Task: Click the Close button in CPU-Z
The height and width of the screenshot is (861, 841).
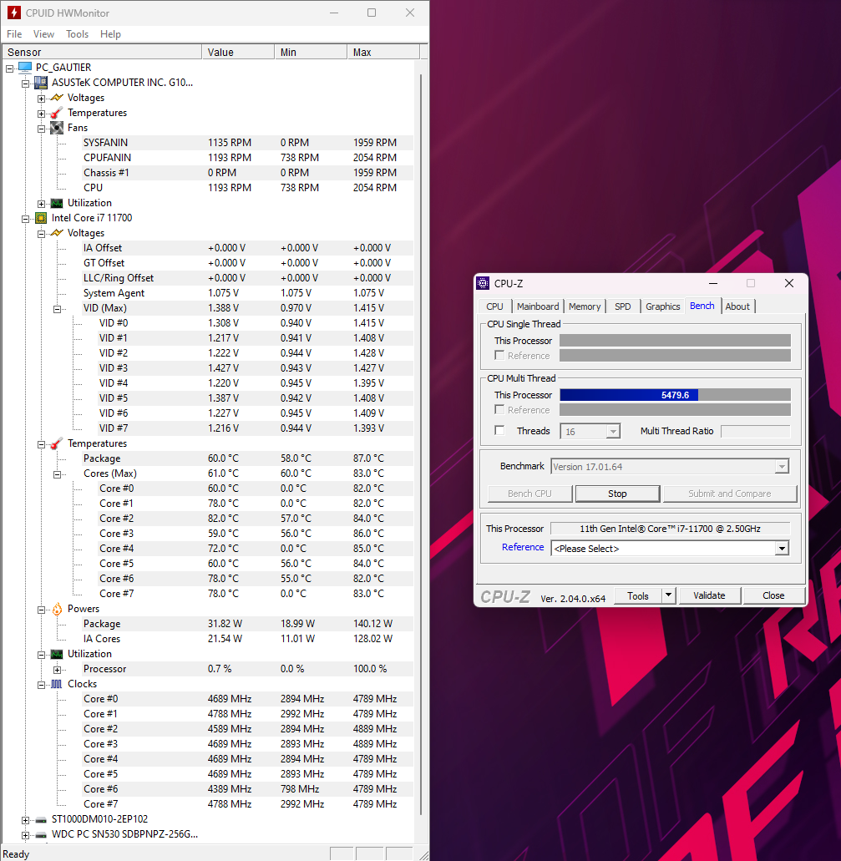Action: pos(773,595)
